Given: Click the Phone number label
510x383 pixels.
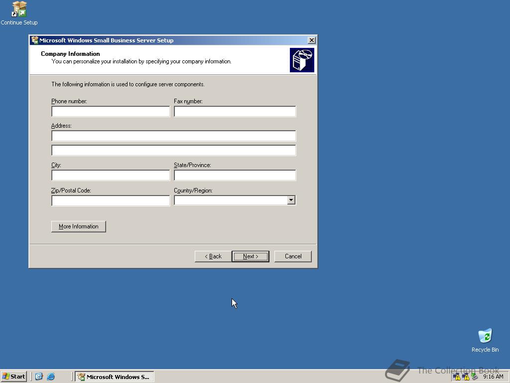Looking at the screenshot, I should [x=69, y=101].
